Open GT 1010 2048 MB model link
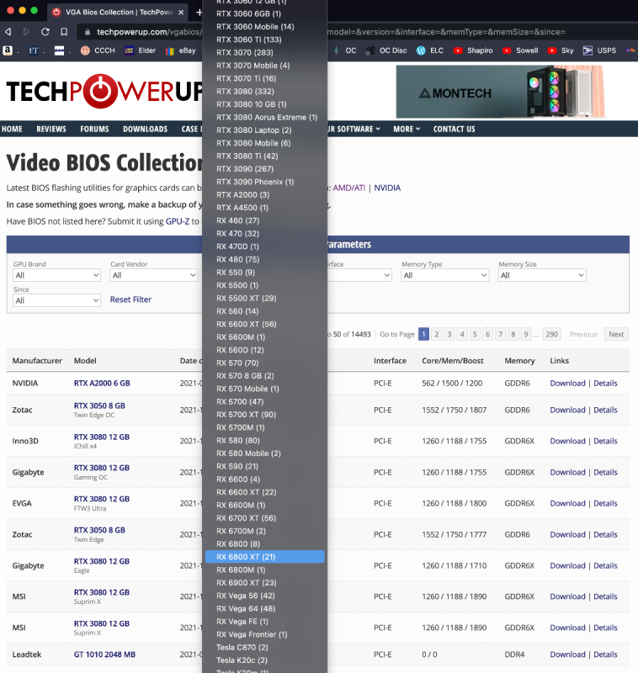The image size is (638, 673). [x=104, y=654]
